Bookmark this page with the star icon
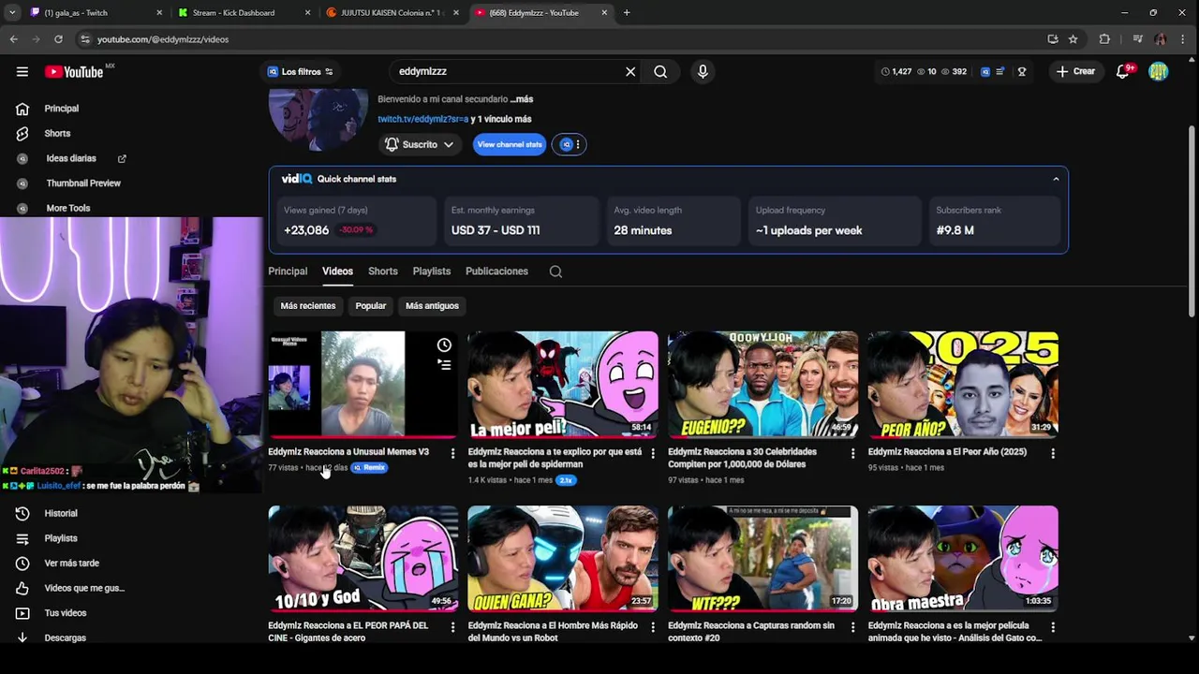Image resolution: width=1199 pixels, height=674 pixels. [1073, 39]
